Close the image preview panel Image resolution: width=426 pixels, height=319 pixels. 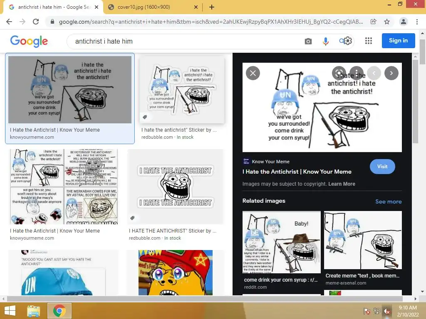[x=253, y=73]
